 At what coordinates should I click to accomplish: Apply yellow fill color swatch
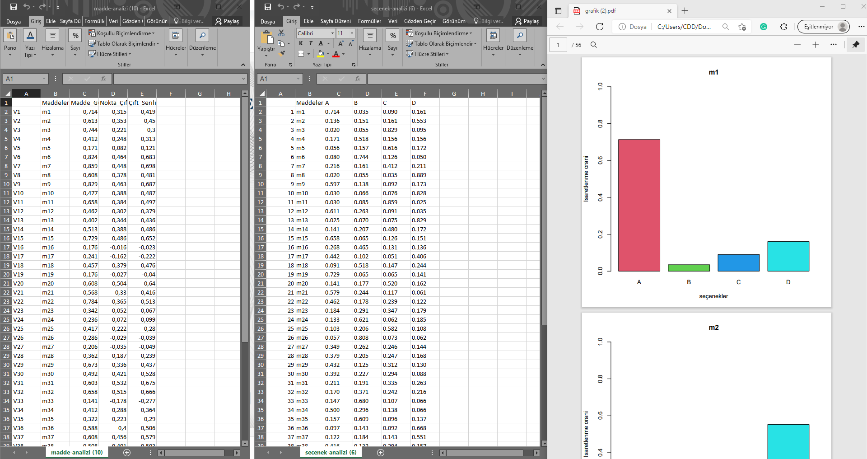[x=321, y=54]
